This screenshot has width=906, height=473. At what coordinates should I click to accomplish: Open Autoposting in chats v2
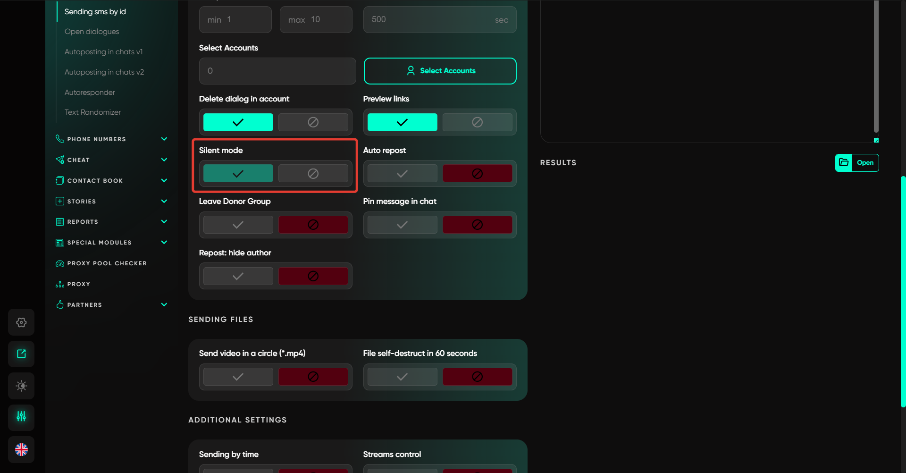click(104, 72)
